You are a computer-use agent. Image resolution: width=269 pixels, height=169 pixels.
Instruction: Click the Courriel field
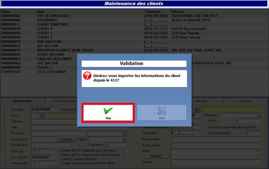(x=216, y=162)
